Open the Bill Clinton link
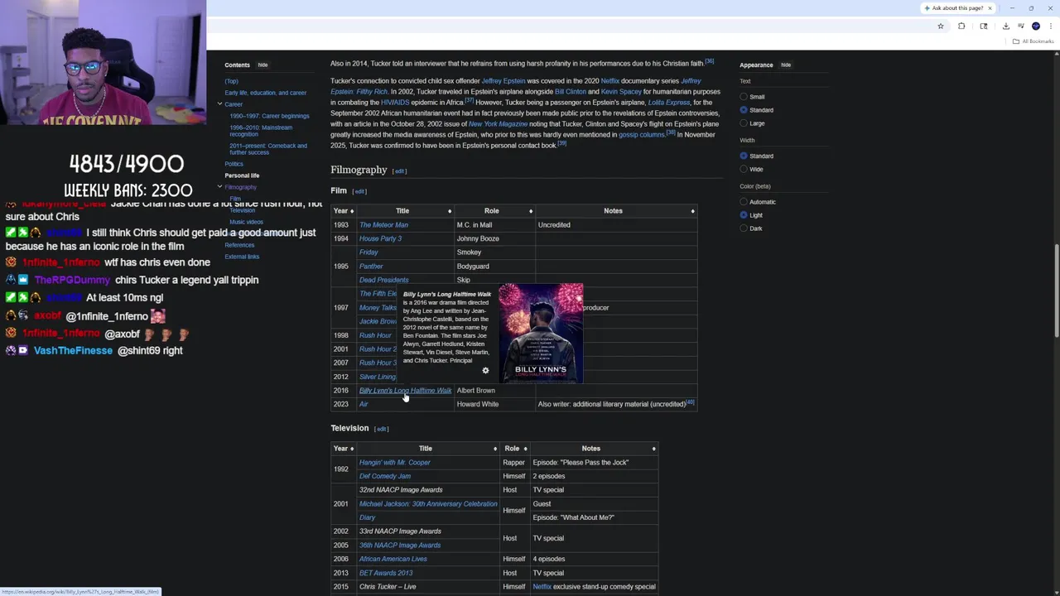 click(571, 92)
